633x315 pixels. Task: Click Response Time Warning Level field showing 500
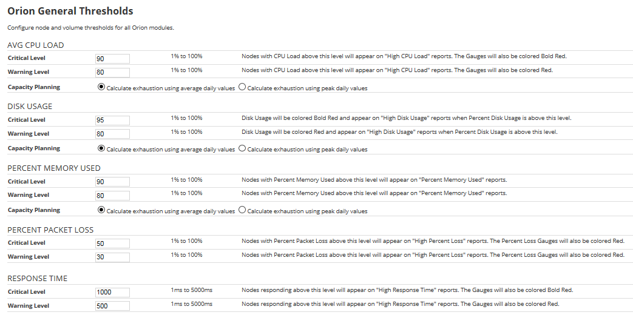pos(113,306)
